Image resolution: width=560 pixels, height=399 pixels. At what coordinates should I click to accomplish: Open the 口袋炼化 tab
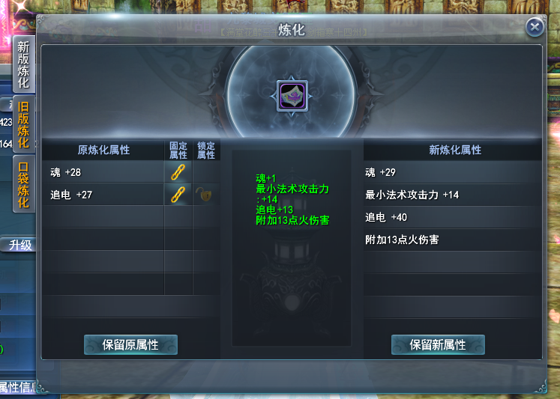click(23, 184)
